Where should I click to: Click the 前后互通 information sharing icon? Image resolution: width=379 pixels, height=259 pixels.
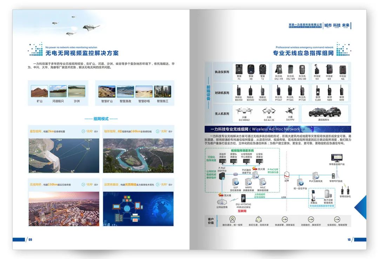tap(258, 219)
